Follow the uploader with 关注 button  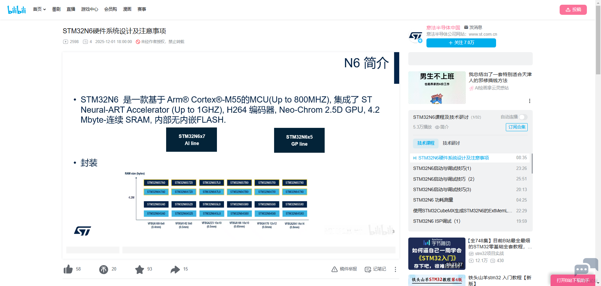pos(461,43)
